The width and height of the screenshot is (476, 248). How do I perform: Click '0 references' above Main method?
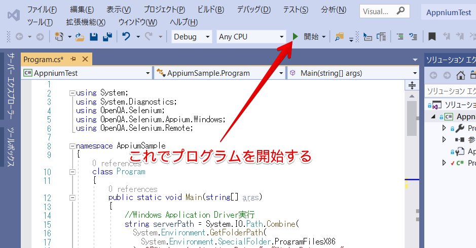point(133,189)
